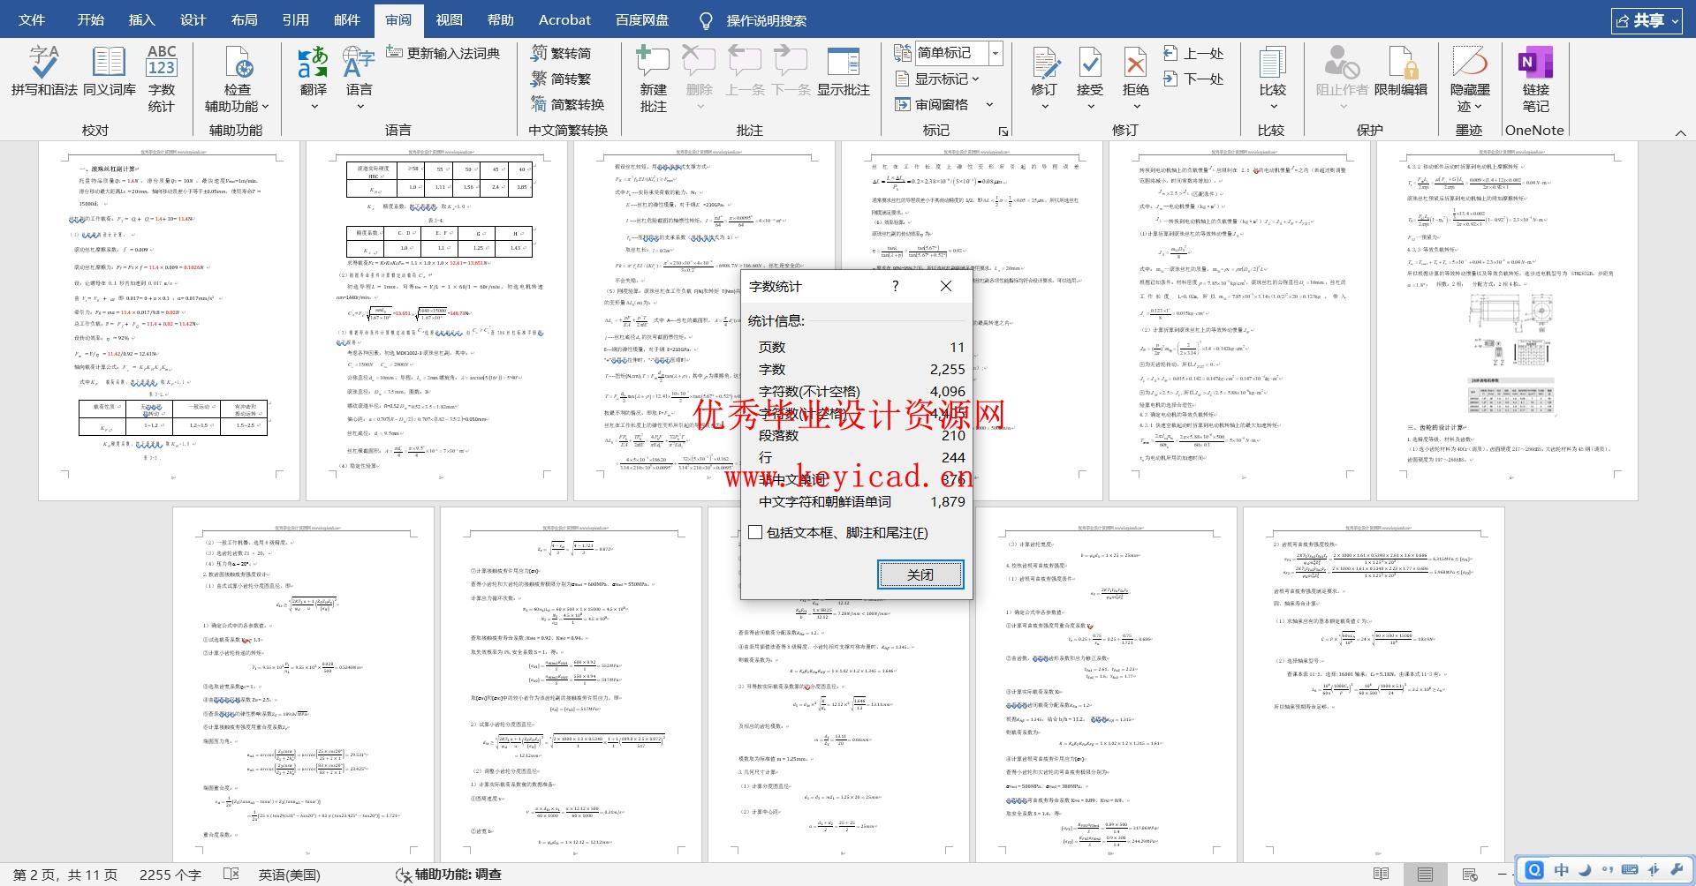Convert text with 繁转简

[x=561, y=53]
